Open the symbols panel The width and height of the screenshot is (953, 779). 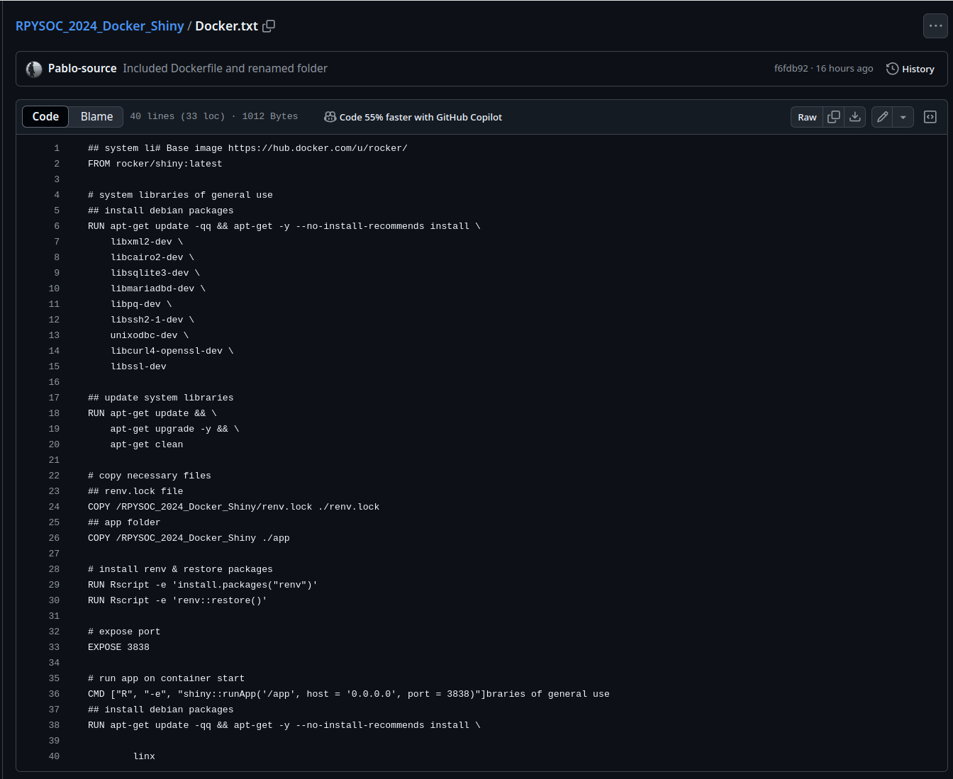(930, 117)
